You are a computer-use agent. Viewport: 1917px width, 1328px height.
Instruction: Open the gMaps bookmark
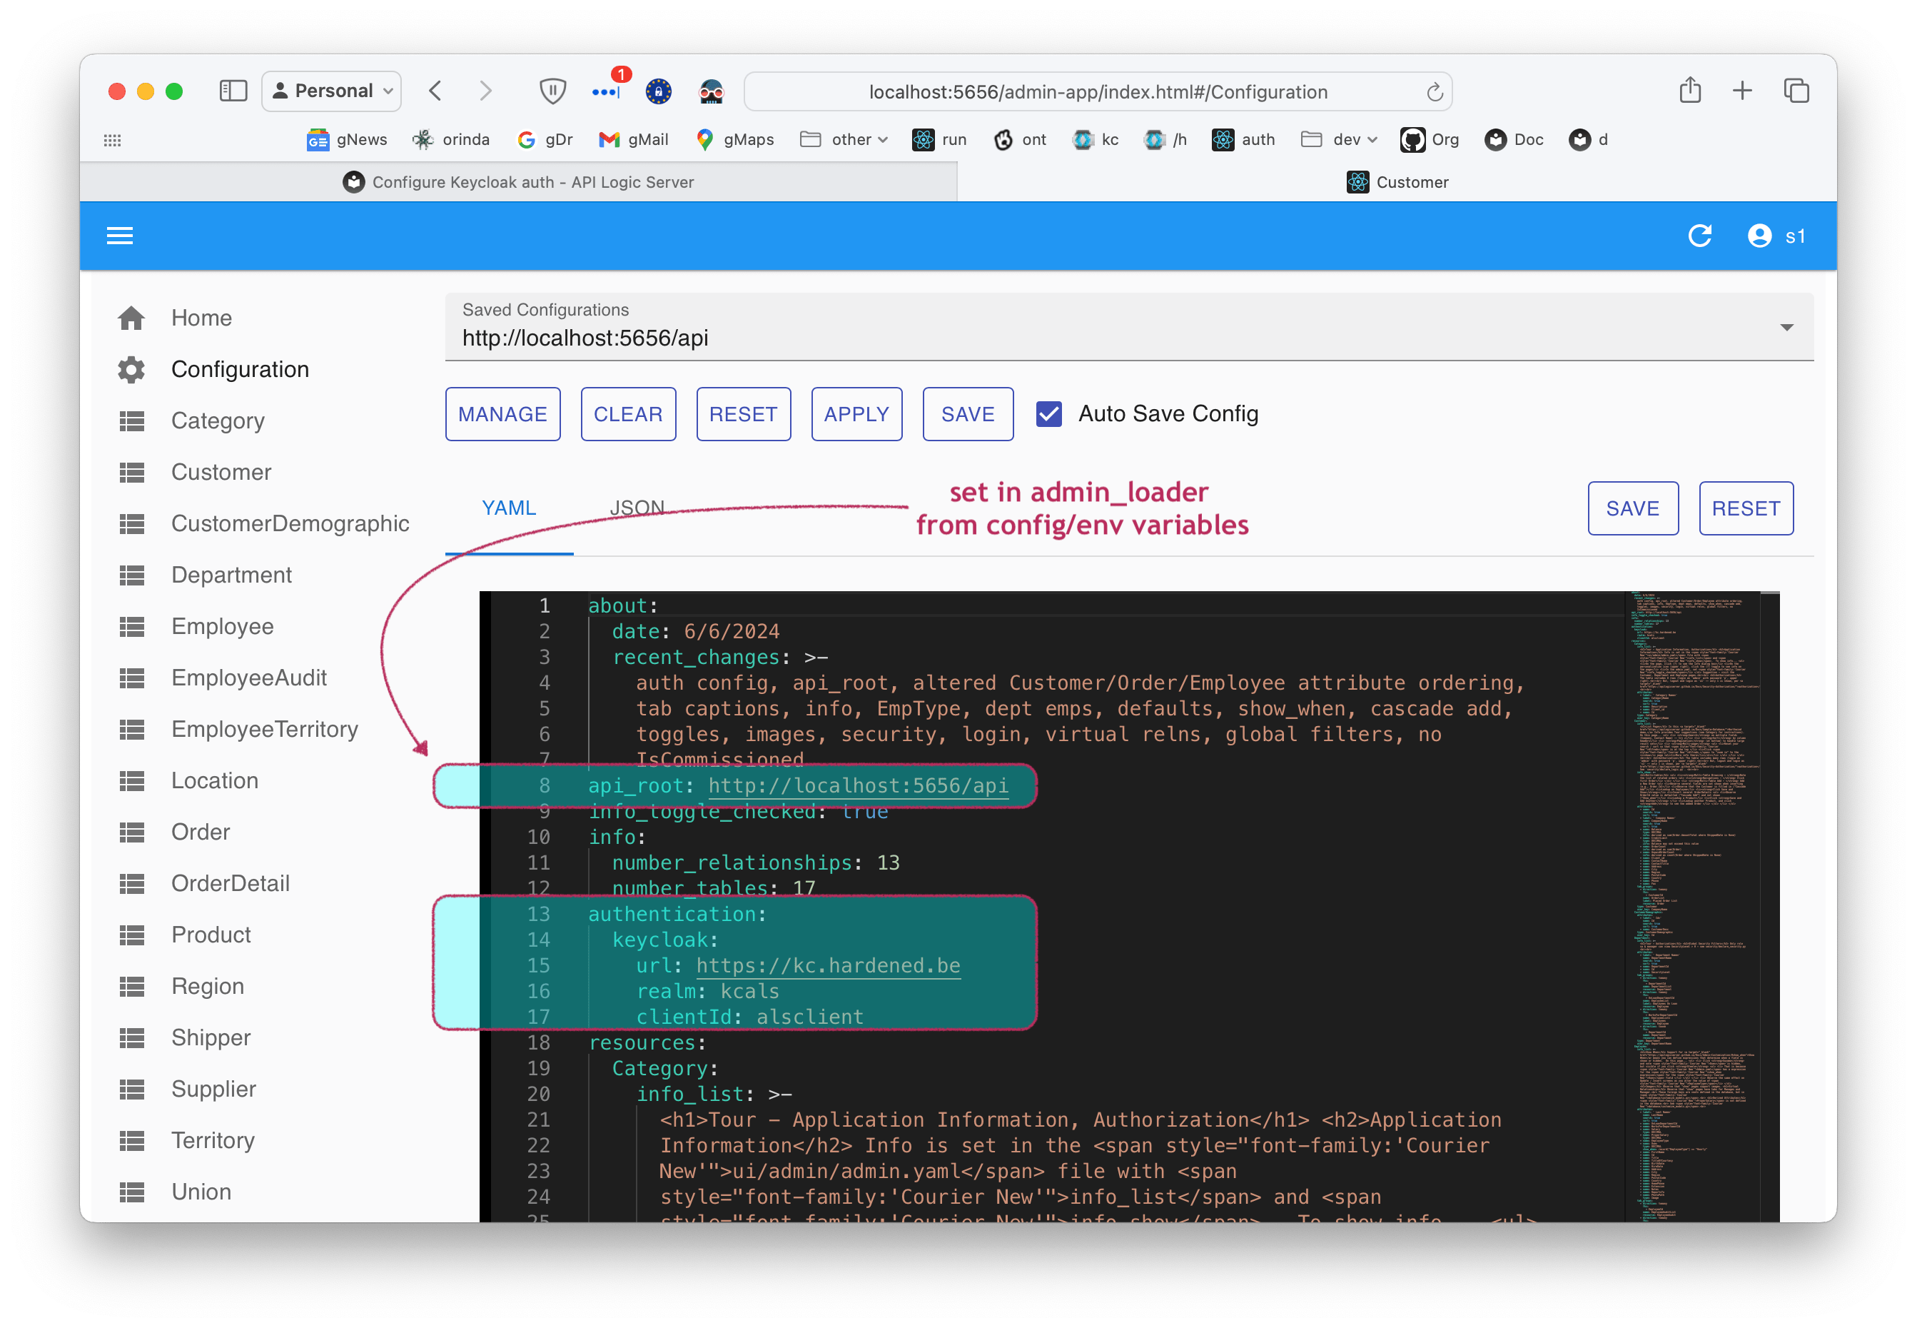coord(734,139)
